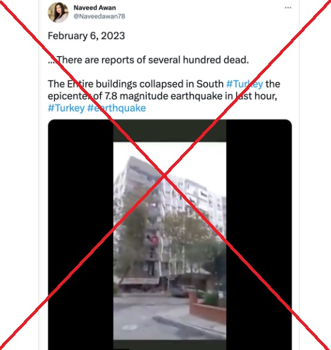Viewport: 331px width, 350px height.
Task: Click the dark strip above the video frame
Action: pyautogui.click(x=170, y=131)
